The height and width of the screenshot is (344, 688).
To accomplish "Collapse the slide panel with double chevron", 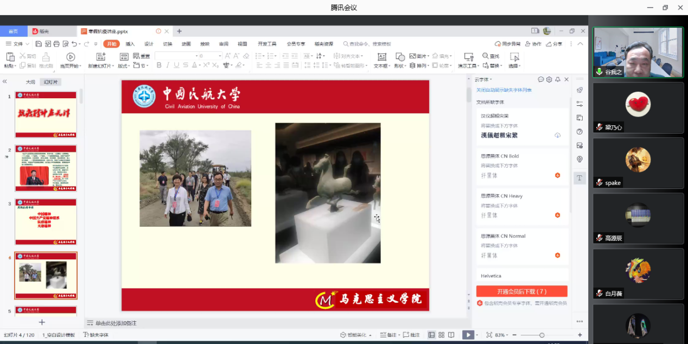I will click(5, 81).
